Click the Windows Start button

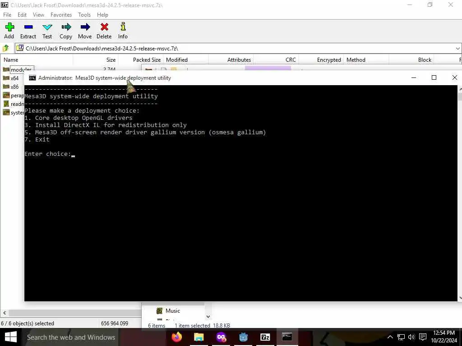[11, 337]
